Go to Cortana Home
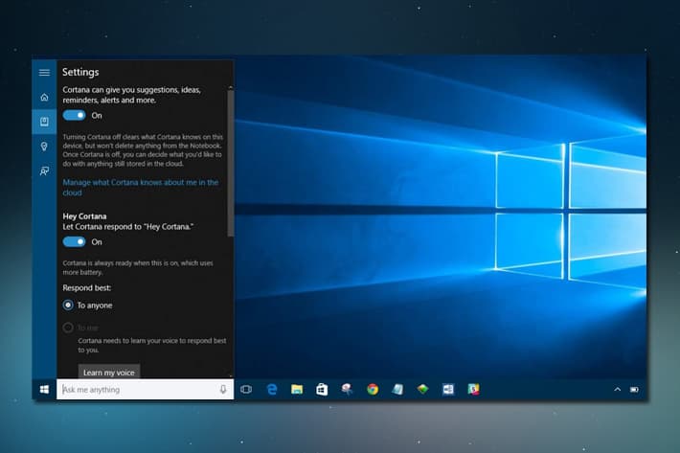 (44, 97)
